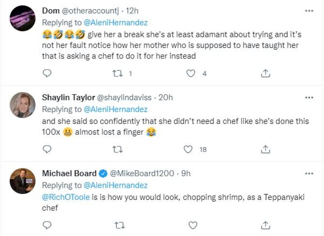Open more options on Dom's tweet

(309, 11)
